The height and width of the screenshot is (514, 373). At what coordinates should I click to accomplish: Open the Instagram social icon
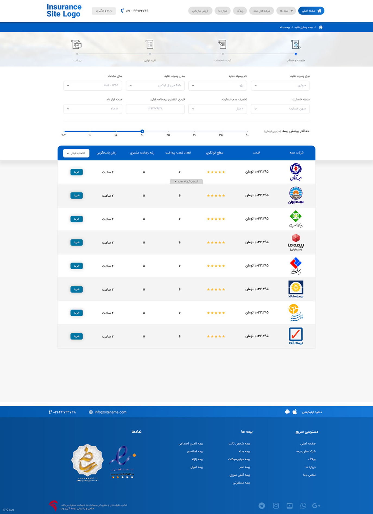click(x=276, y=506)
